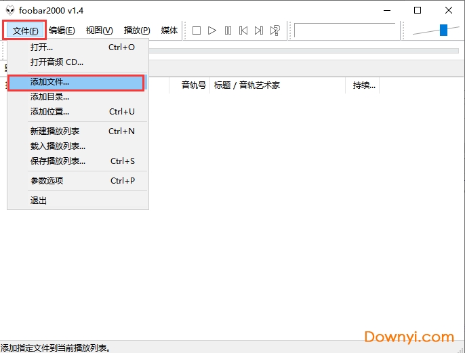
Task: Start playback with the Play button
Action: pos(212,30)
